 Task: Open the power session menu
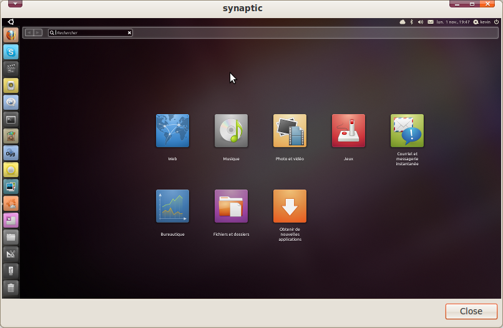click(x=496, y=22)
